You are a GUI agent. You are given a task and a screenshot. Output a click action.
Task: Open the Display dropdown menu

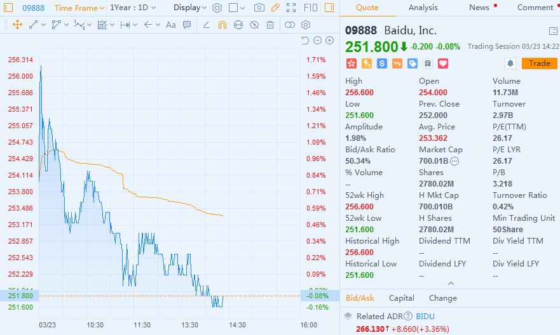tap(190, 8)
